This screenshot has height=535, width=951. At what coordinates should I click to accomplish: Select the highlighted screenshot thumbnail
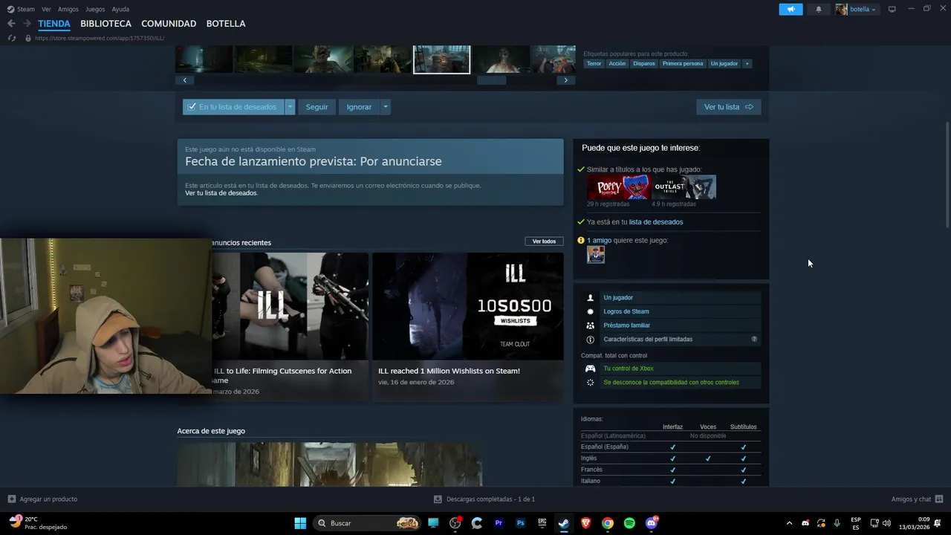tap(441, 59)
